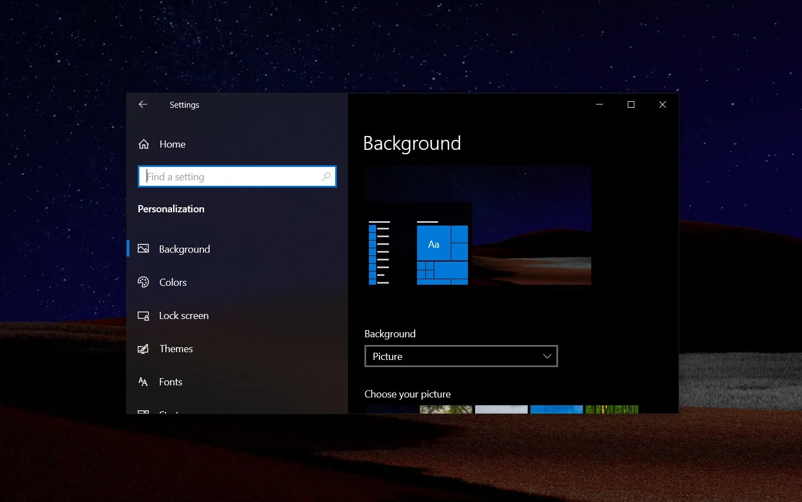Select the Themes icon
Image resolution: width=802 pixels, height=502 pixels.
tap(143, 349)
